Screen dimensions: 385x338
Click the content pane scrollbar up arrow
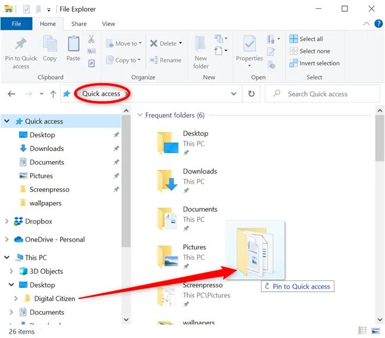point(380,110)
